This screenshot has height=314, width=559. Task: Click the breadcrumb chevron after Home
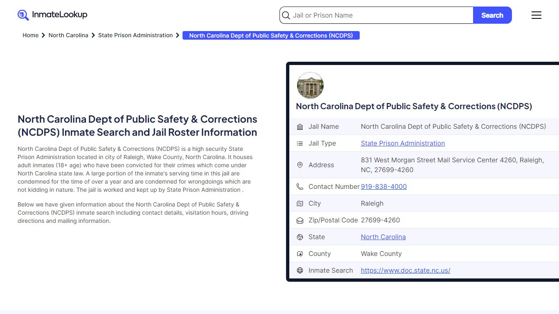tap(43, 36)
